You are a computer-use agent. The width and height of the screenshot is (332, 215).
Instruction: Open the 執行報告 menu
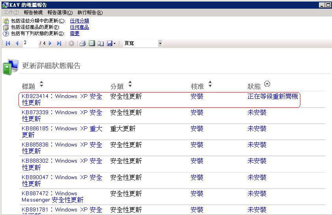pyautogui.click(x=90, y=13)
